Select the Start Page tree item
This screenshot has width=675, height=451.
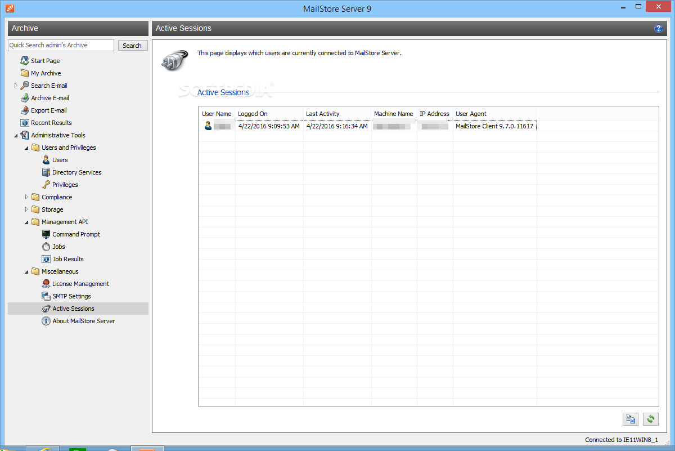[x=45, y=61]
